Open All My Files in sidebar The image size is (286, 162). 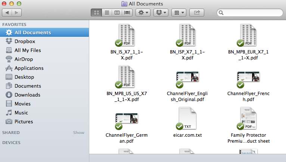pyautogui.click(x=44, y=50)
